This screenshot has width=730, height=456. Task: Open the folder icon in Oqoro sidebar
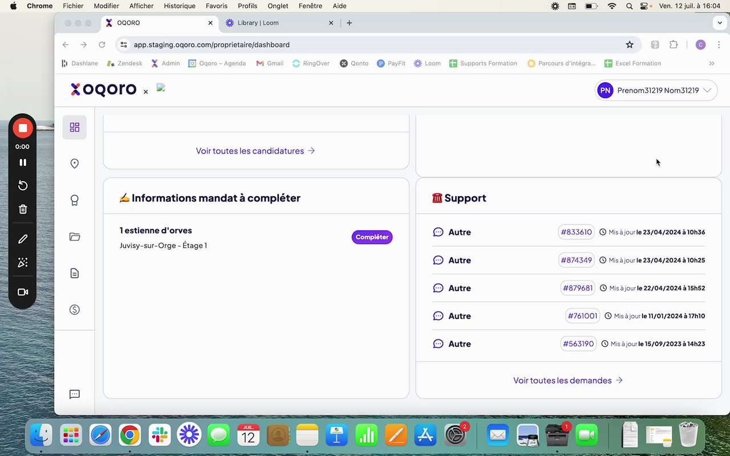click(x=75, y=237)
